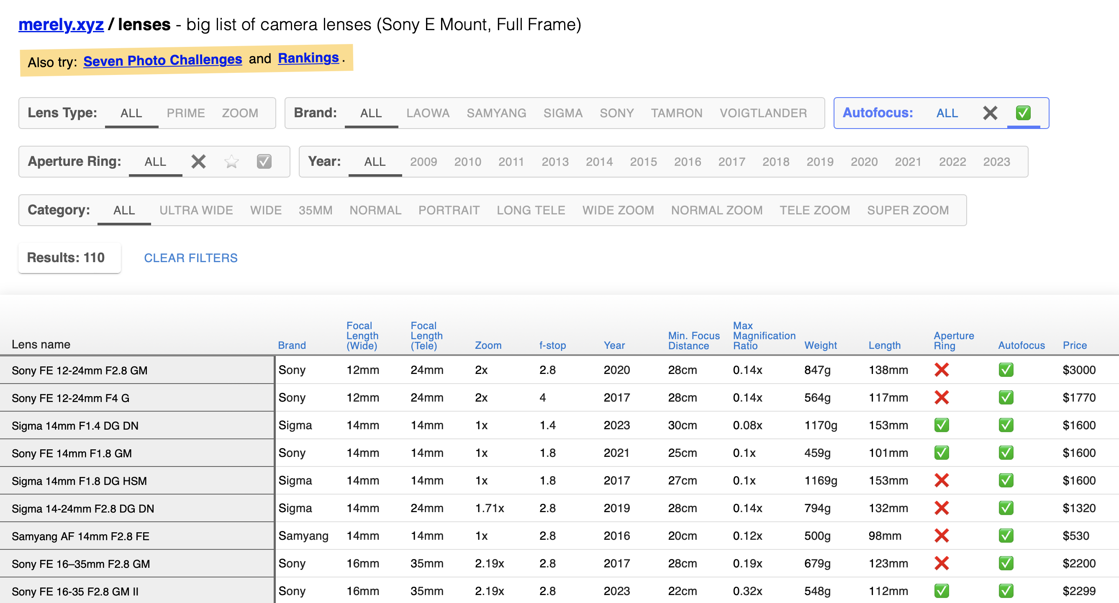
Task: Filter Category by NORMAL
Action: tap(375, 210)
